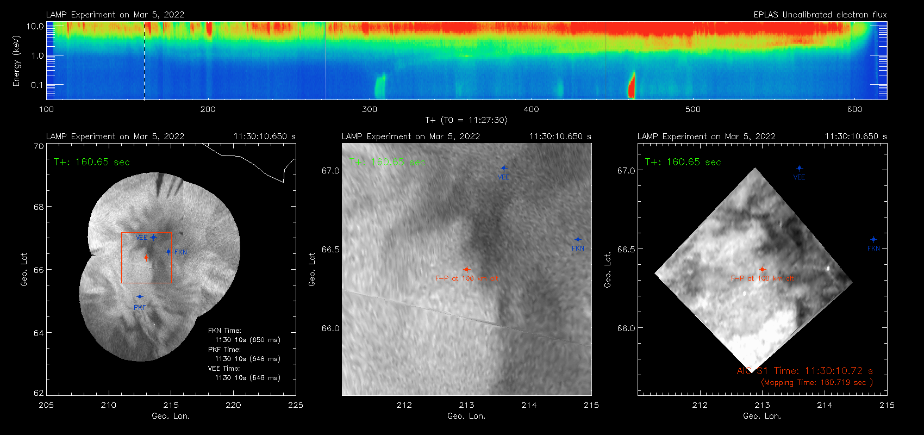924x435 pixels.
Task: Click the 214 longitude tick of the right panel
Action: point(825,405)
